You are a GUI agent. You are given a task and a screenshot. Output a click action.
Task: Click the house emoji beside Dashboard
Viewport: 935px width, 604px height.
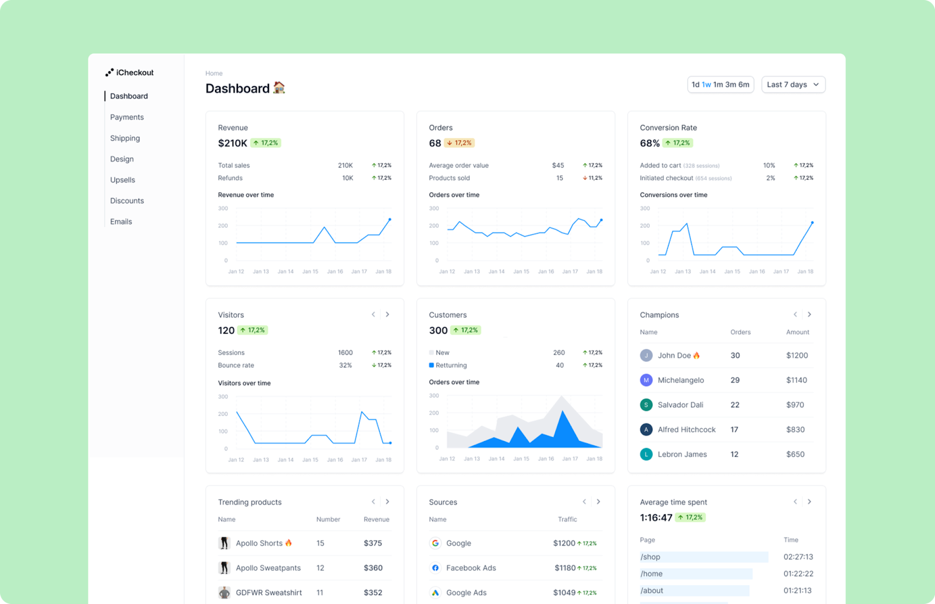(x=279, y=88)
